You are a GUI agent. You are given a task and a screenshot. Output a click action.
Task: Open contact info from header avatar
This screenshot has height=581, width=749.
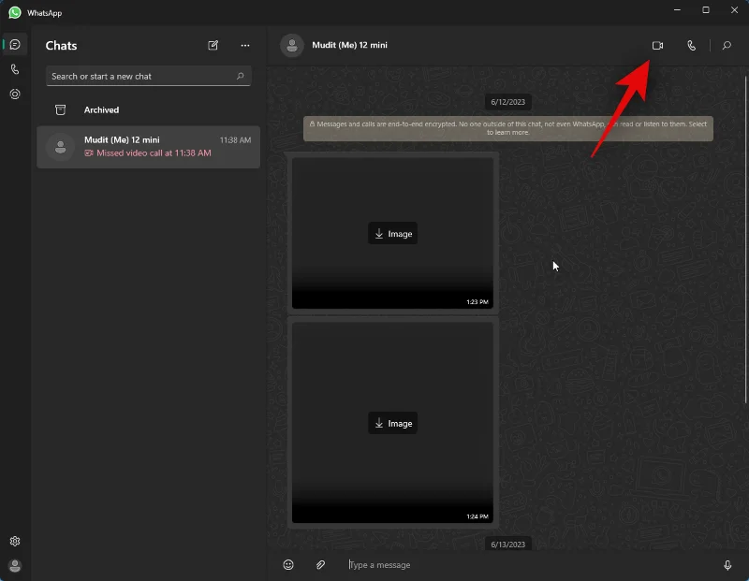292,45
